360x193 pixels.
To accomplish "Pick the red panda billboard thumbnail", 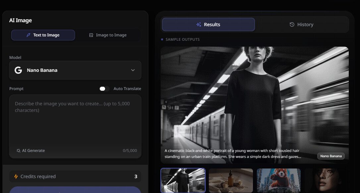I will pos(279,180).
